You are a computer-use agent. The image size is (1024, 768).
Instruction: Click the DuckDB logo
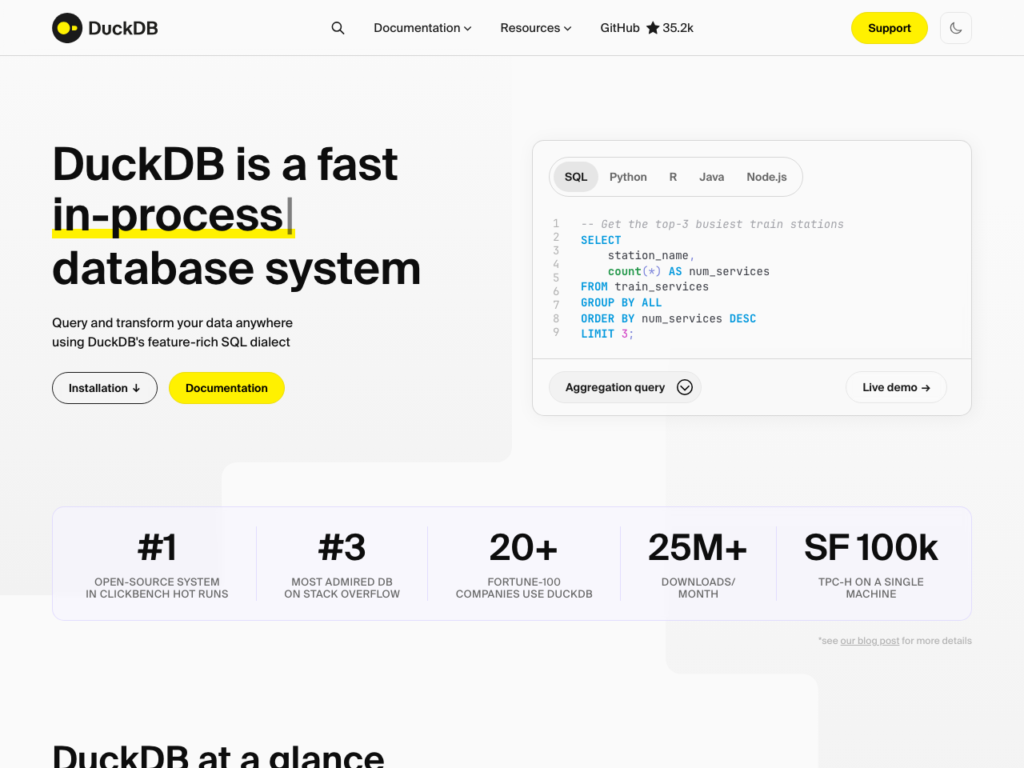[x=104, y=27]
